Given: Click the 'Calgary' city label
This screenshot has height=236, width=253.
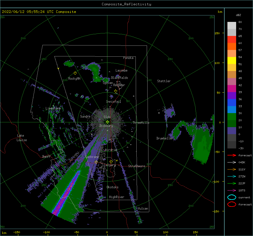Looking at the screenshot, I should point(110,165).
